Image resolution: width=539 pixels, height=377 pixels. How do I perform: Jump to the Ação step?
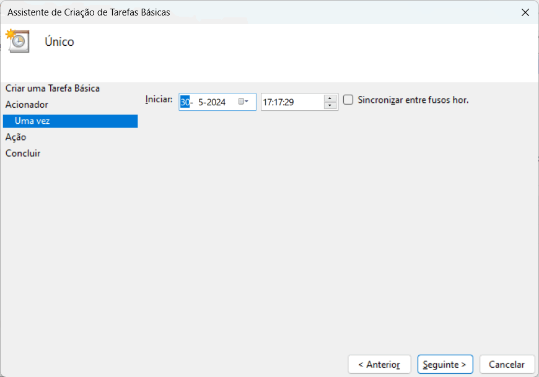pyautogui.click(x=15, y=137)
